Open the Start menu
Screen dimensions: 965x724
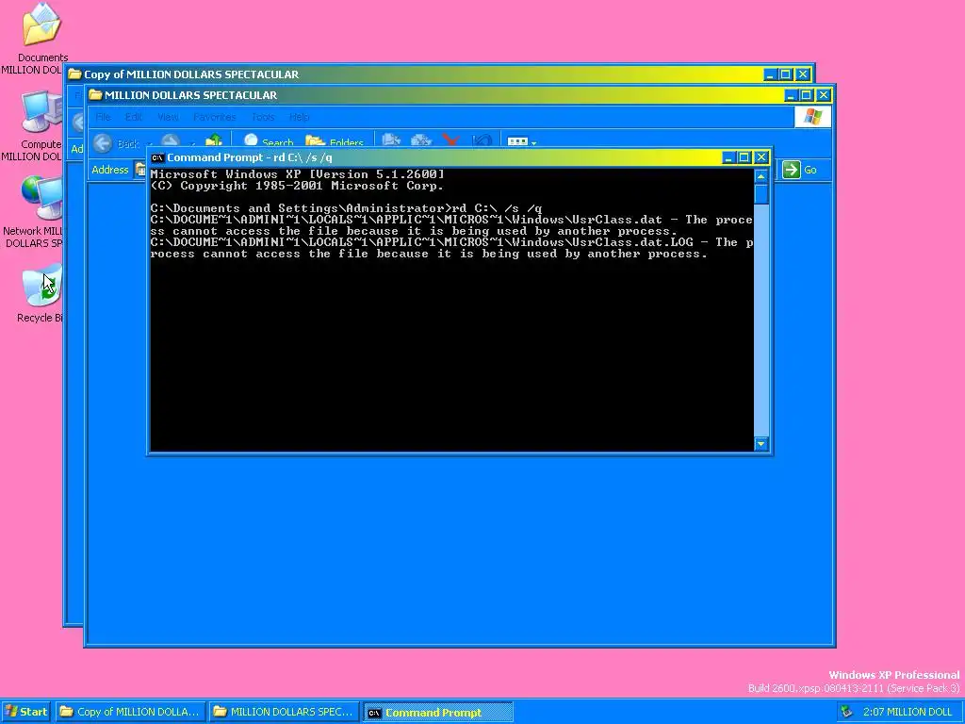(x=26, y=712)
